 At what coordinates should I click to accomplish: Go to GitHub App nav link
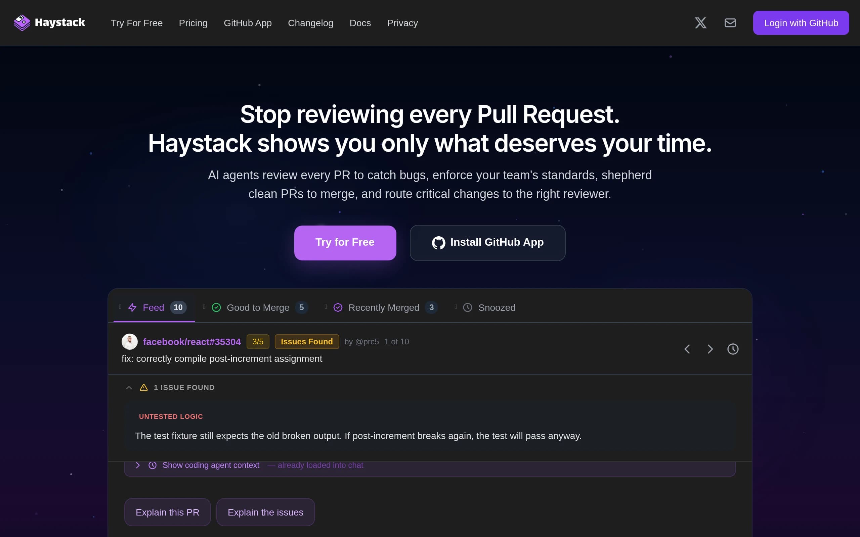(248, 23)
